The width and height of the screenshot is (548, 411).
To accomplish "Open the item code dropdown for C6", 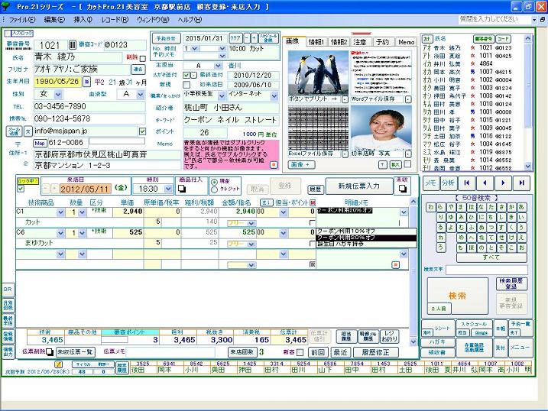I will (x=60, y=233).
